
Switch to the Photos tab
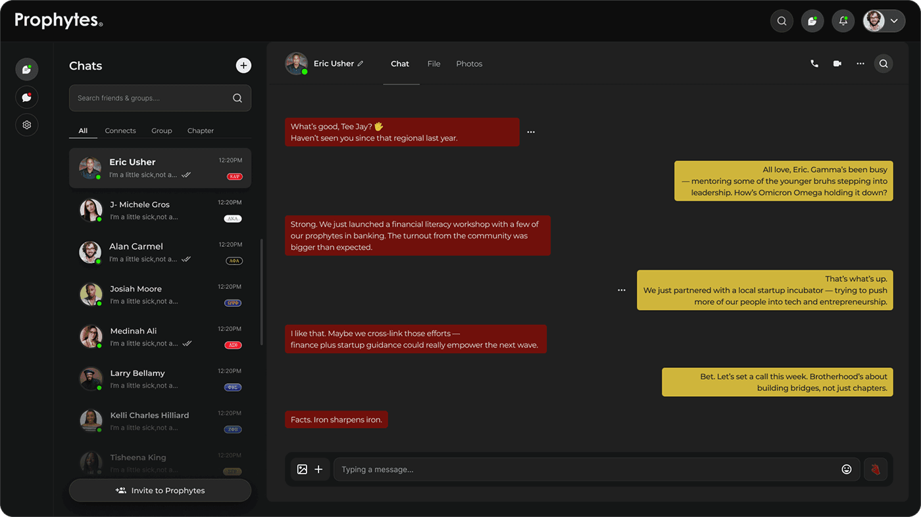469,64
